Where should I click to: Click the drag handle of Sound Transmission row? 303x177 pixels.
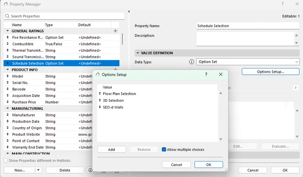coord(8,56)
